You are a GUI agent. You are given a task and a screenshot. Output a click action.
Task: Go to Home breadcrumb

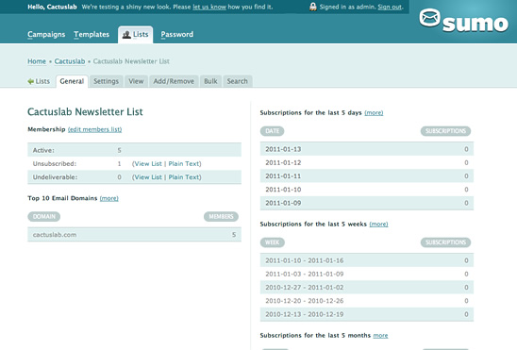tap(37, 61)
